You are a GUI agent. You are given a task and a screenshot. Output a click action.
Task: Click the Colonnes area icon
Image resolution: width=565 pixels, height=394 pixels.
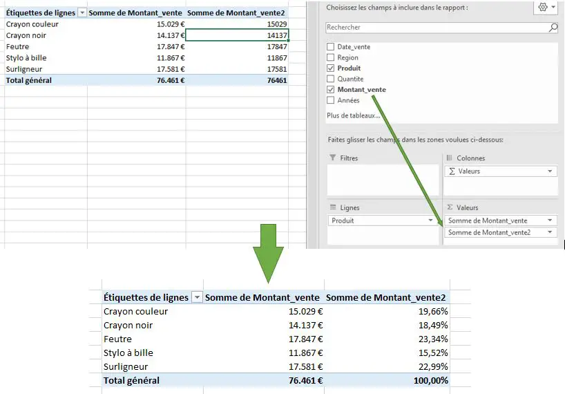click(x=450, y=158)
